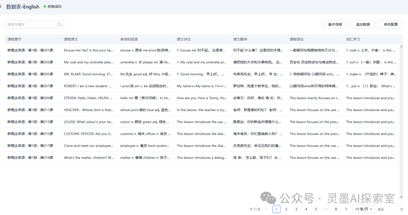Go to page 4
Image resolution: width=408 pixels, height=215 pixels.
[306, 209]
